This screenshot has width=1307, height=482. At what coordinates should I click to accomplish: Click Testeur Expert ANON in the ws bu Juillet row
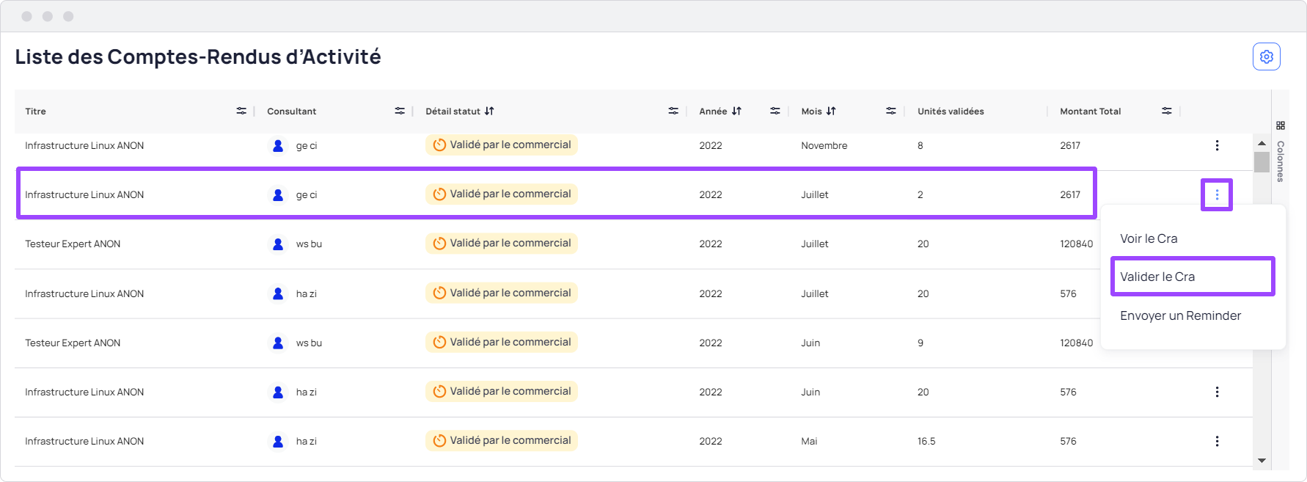[73, 244]
